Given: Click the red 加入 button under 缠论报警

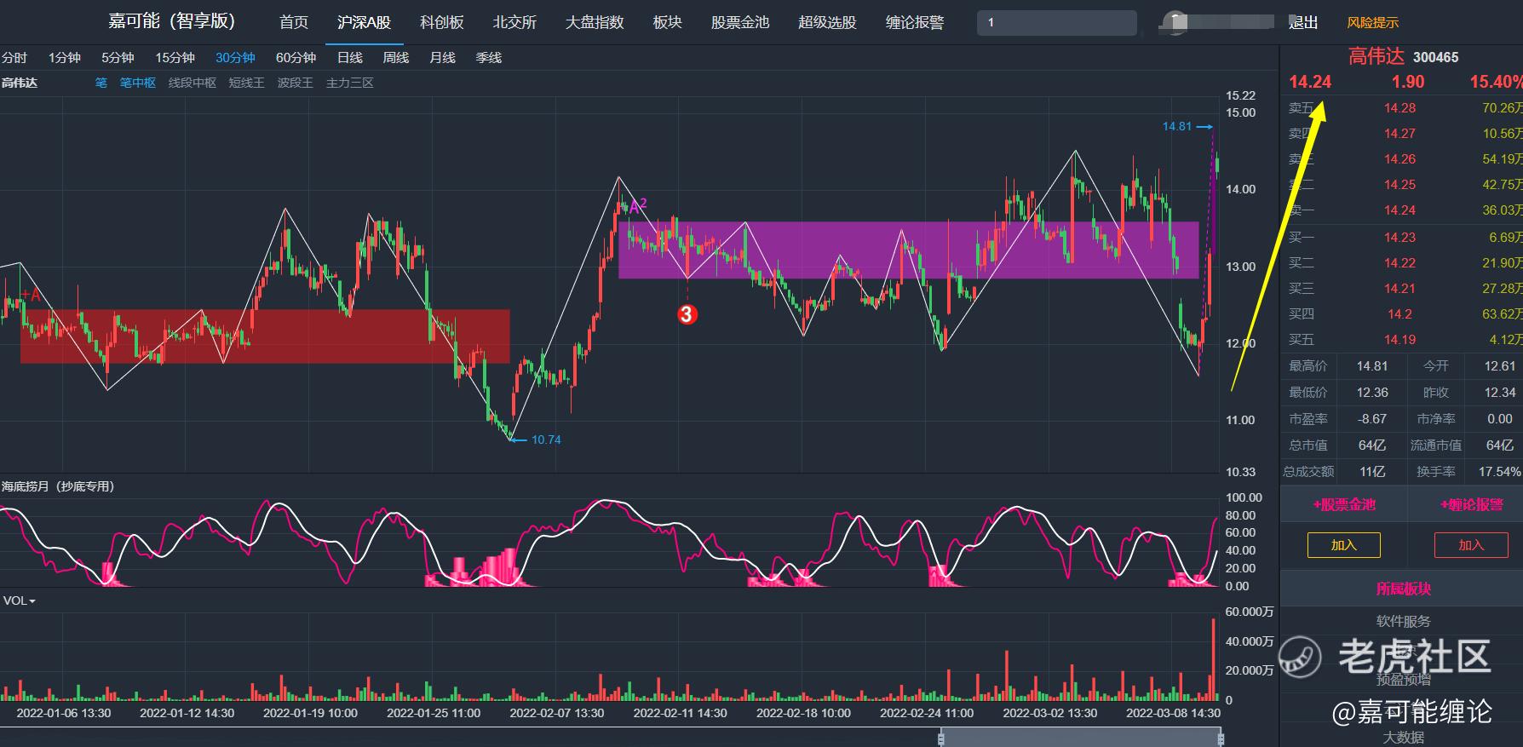Looking at the screenshot, I should (1471, 545).
